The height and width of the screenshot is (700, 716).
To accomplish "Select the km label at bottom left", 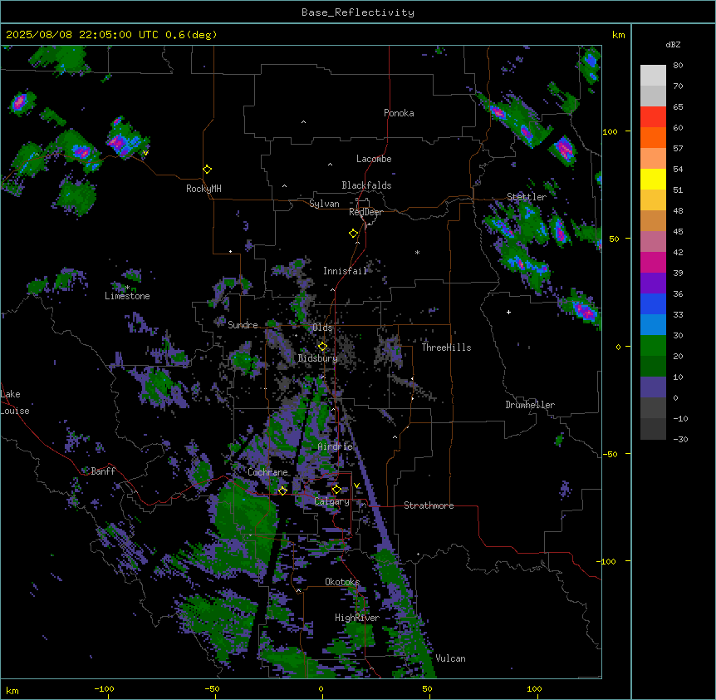I will click(12, 690).
